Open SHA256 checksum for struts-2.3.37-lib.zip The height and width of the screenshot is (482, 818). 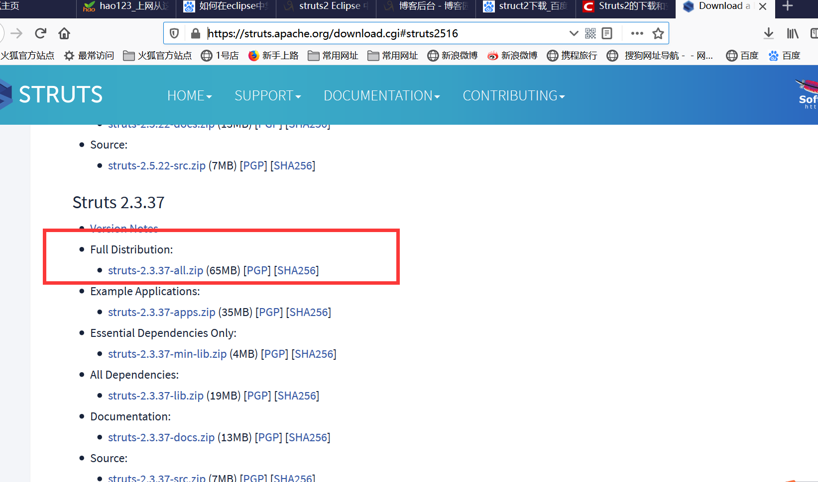pos(297,396)
